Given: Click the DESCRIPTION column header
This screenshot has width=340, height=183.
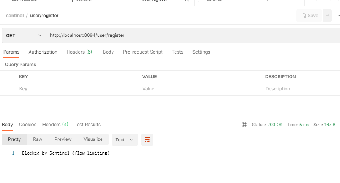Looking at the screenshot, I should click(280, 77).
